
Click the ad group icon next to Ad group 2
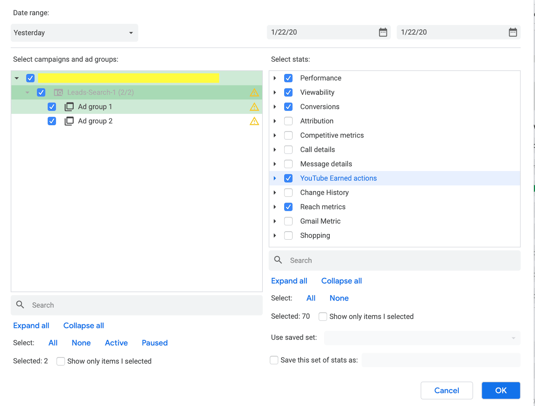[69, 121]
